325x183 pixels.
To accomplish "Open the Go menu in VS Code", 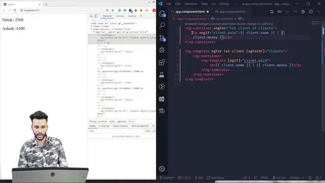I will click(213, 4).
